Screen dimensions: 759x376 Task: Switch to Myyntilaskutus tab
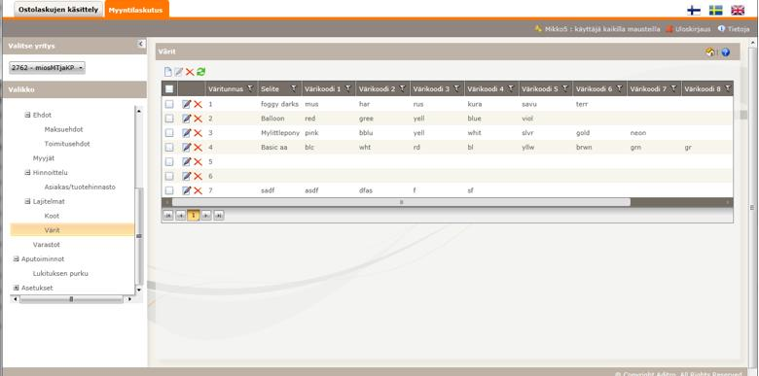[135, 10]
